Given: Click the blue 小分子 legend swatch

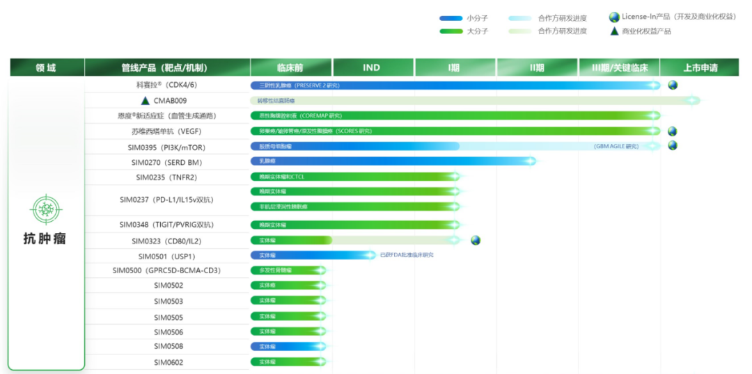Looking at the screenshot, I should pos(451,18).
